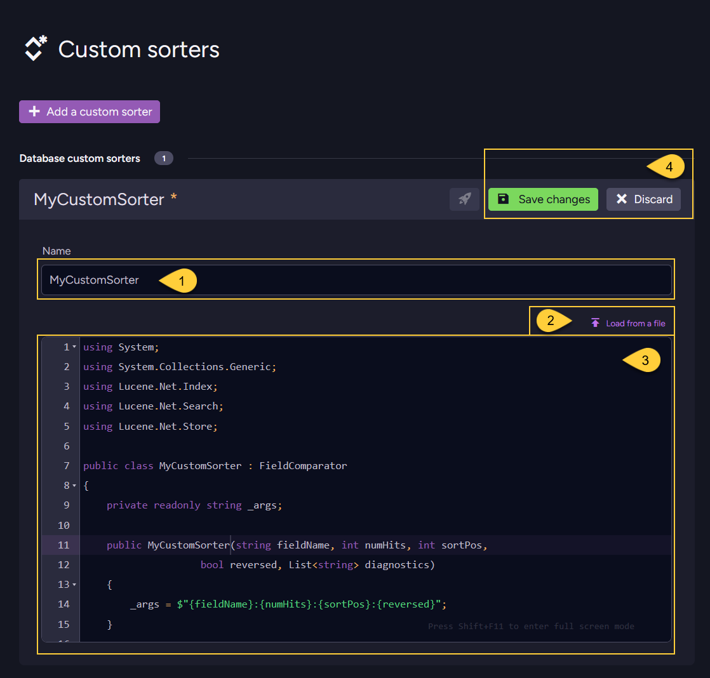Click the plus icon in Add a custom sorter
Image resolution: width=710 pixels, height=678 pixels.
(x=34, y=111)
